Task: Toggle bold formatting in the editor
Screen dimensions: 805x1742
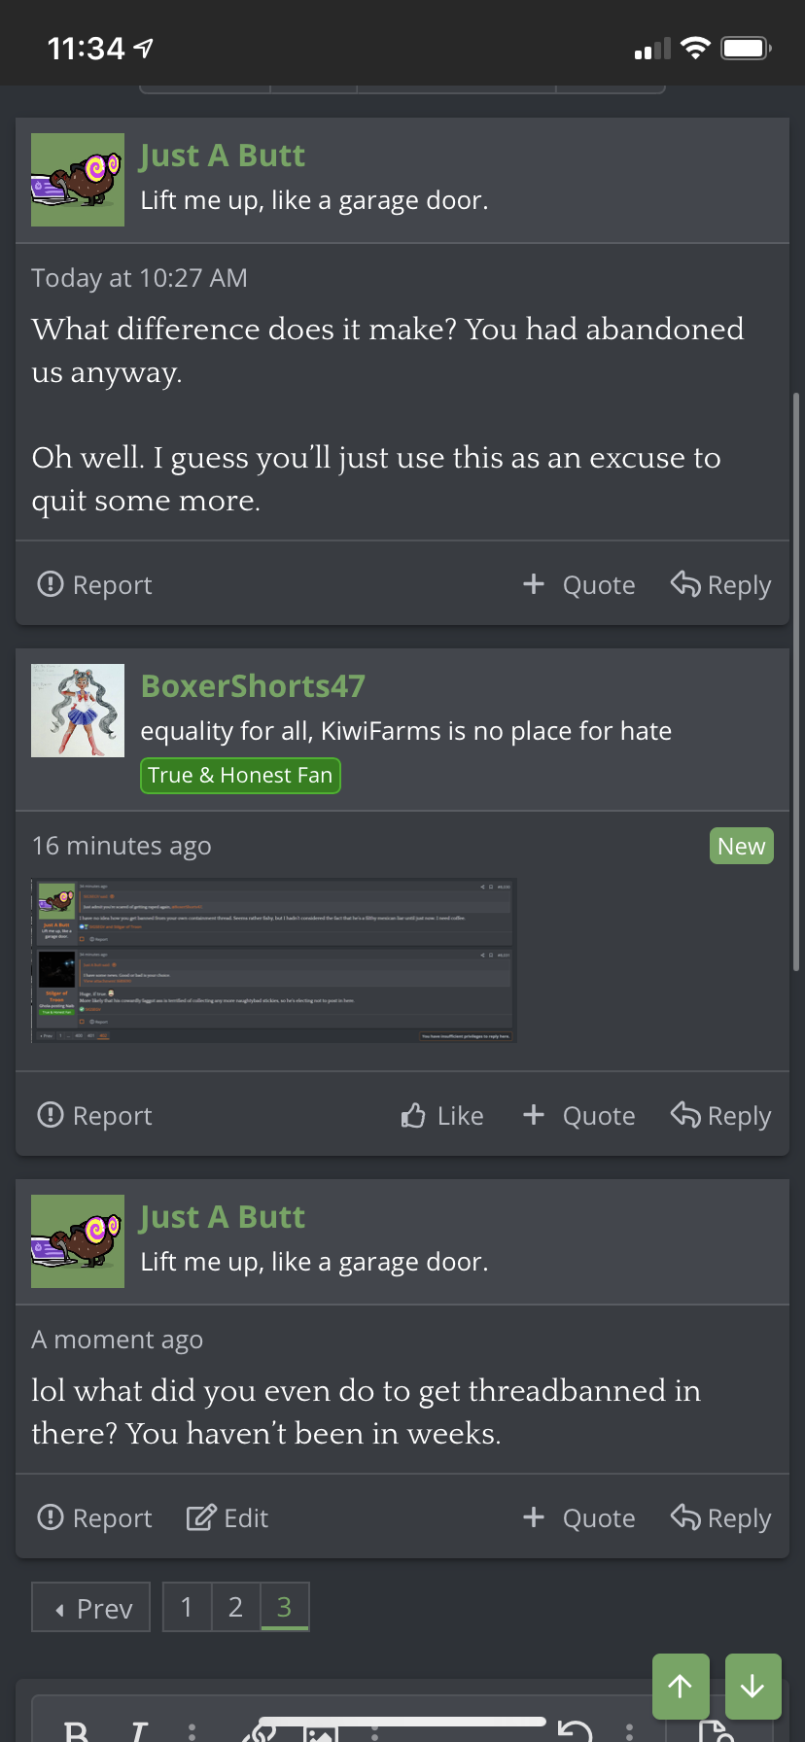Action: [76, 1730]
